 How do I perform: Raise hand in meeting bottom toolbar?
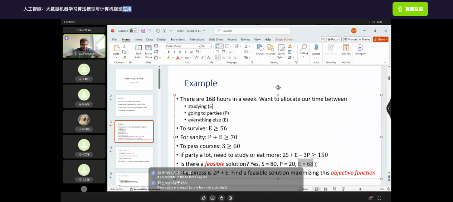(x=221, y=198)
